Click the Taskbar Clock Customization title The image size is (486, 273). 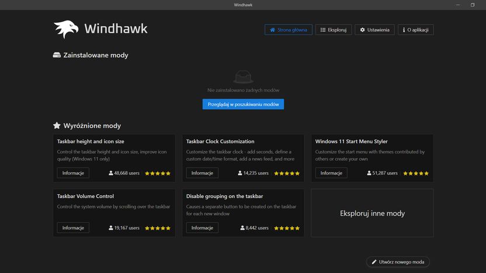pyautogui.click(x=220, y=141)
